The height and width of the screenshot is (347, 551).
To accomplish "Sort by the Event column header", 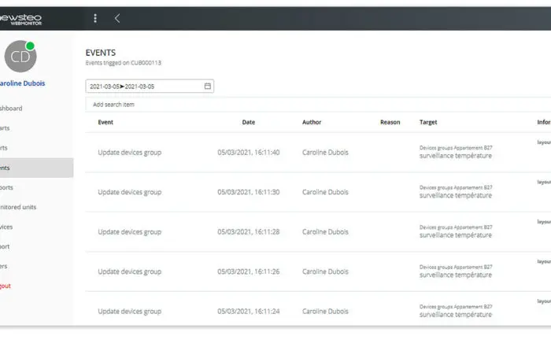I will (105, 122).
